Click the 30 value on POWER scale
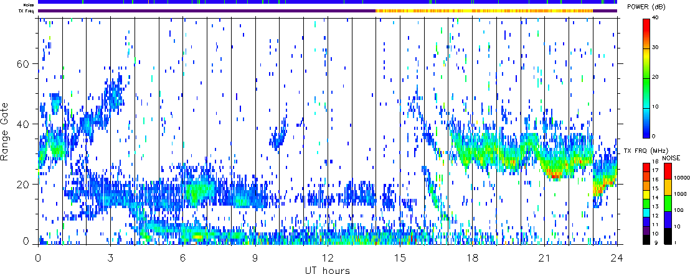 [x=656, y=48]
